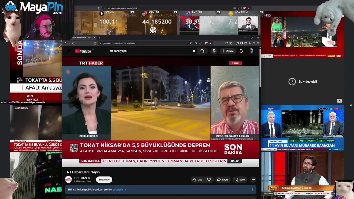This screenshot has height=199, width=354.
Task: Open the YouTube account avatar menu
Action: tap(251, 51)
